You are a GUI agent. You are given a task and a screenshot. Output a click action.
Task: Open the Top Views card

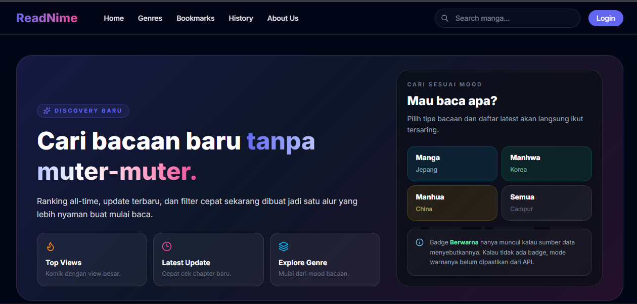[92, 260]
